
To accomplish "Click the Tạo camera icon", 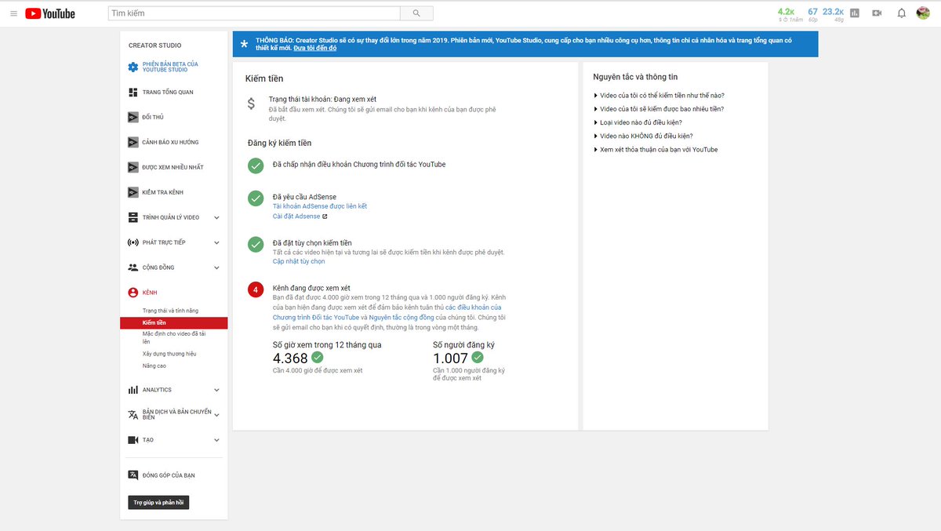I will (133, 440).
